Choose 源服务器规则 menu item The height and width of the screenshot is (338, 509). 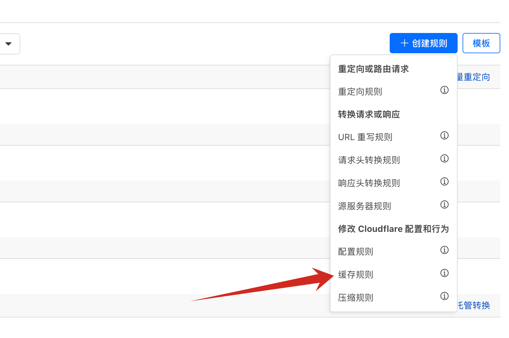click(x=364, y=206)
